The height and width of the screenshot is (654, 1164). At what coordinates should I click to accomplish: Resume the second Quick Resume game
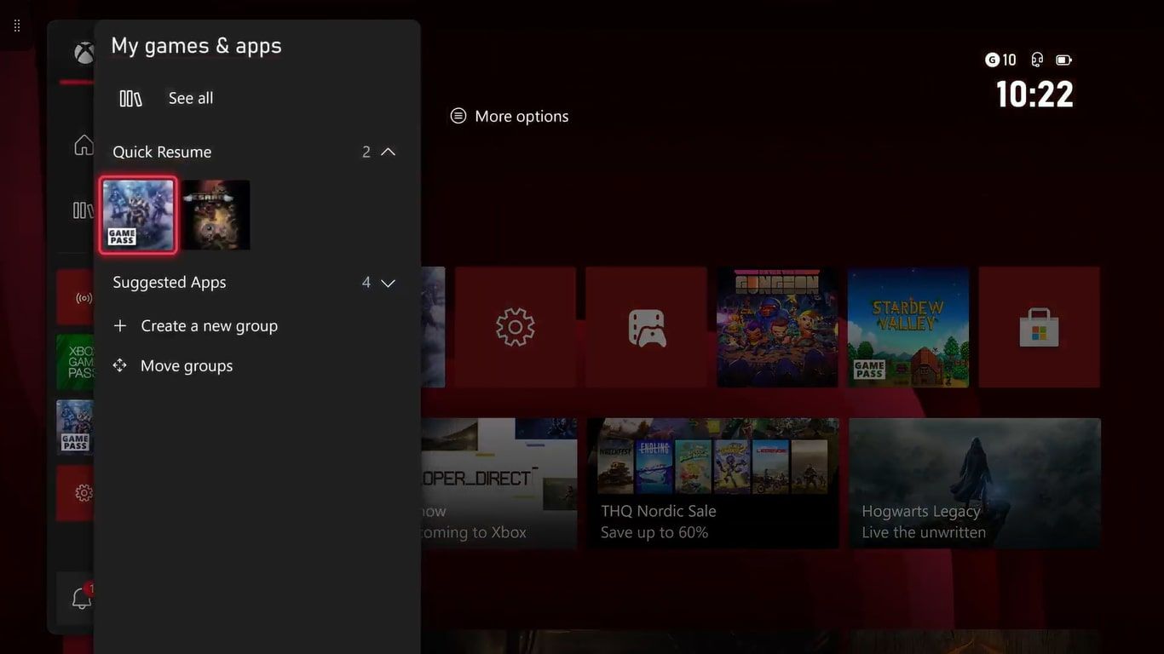[x=216, y=215]
